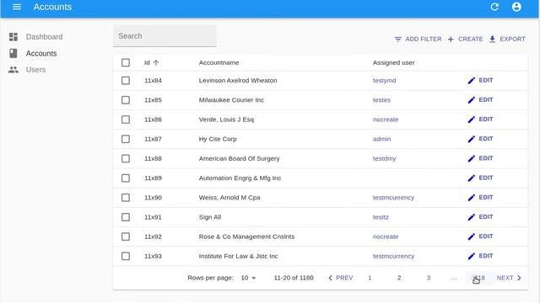
Task: Click the Create plus icon
Action: [451, 40]
